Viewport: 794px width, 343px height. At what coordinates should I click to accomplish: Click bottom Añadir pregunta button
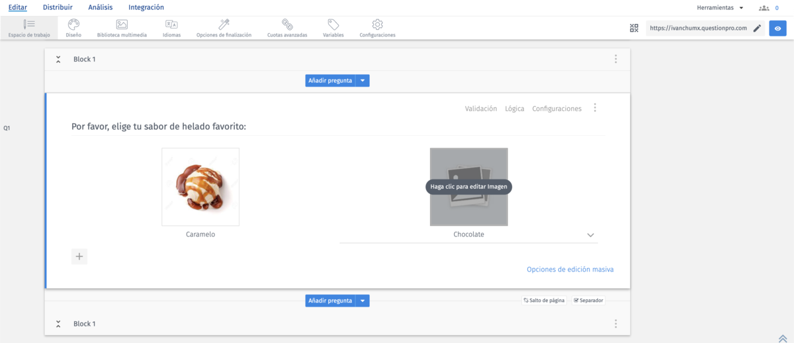(x=330, y=301)
